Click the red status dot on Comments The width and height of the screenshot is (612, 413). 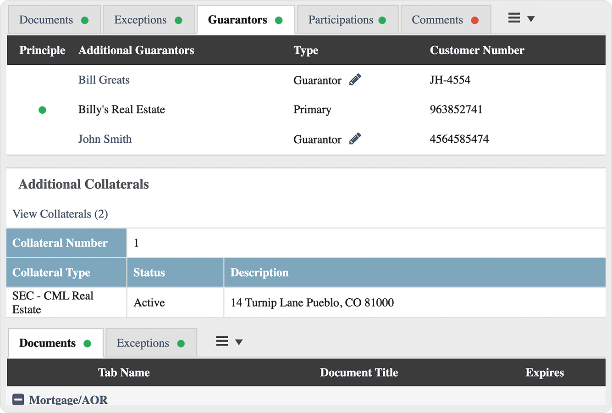[475, 20]
